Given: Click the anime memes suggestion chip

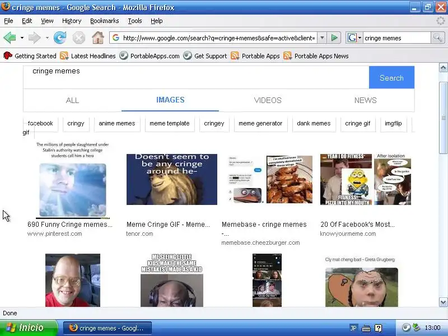Looking at the screenshot, I should click(117, 123).
